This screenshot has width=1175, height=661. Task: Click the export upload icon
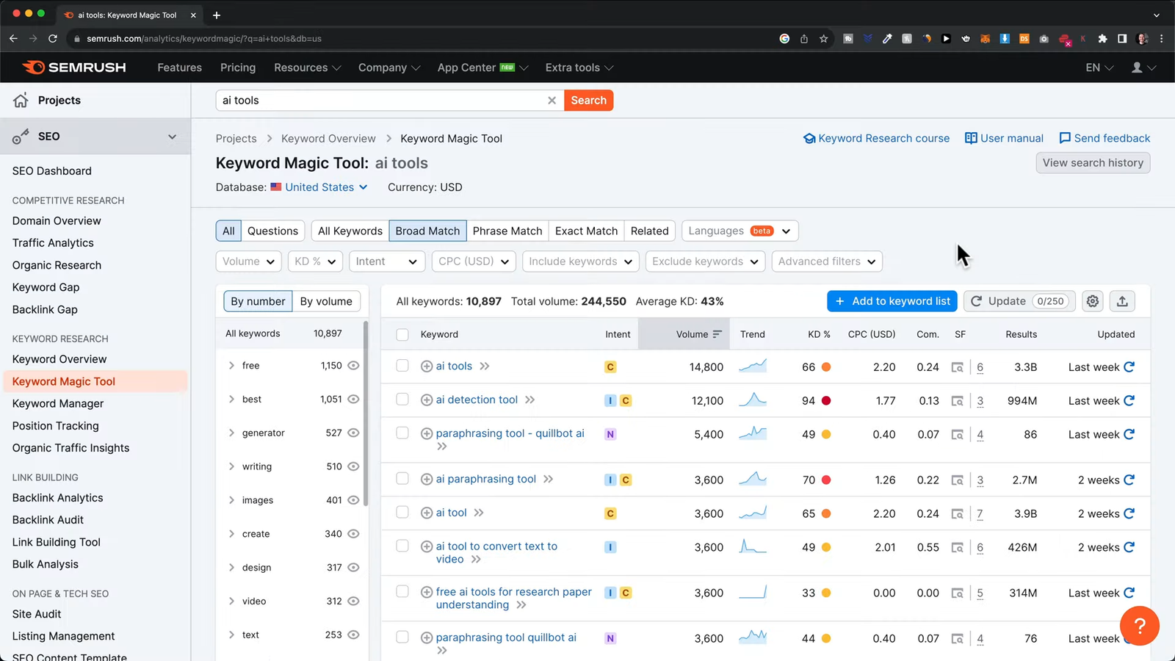1122,301
